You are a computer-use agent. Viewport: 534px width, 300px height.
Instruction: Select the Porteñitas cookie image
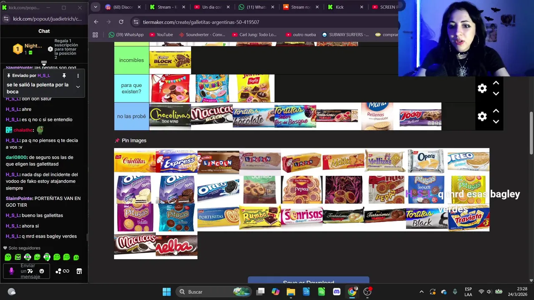(x=218, y=217)
